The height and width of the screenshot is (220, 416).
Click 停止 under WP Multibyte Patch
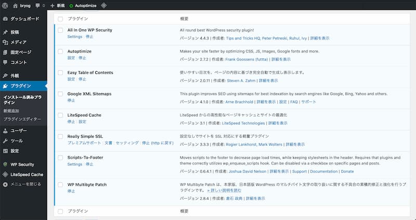[71, 191]
